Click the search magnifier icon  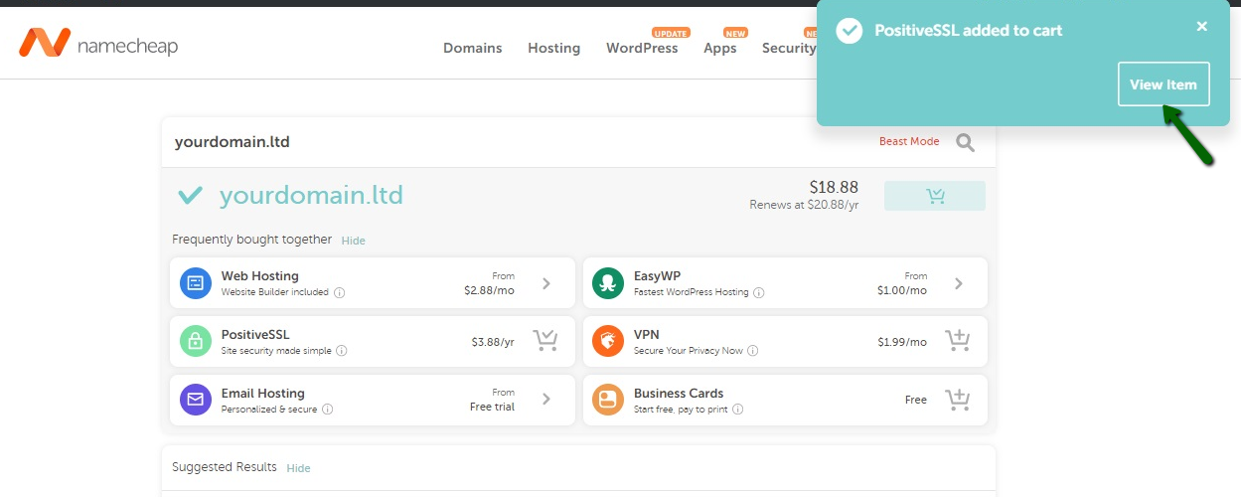coord(965,142)
